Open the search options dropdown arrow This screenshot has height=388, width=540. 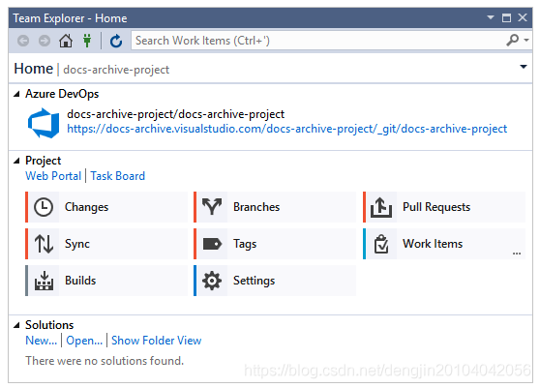[526, 41]
